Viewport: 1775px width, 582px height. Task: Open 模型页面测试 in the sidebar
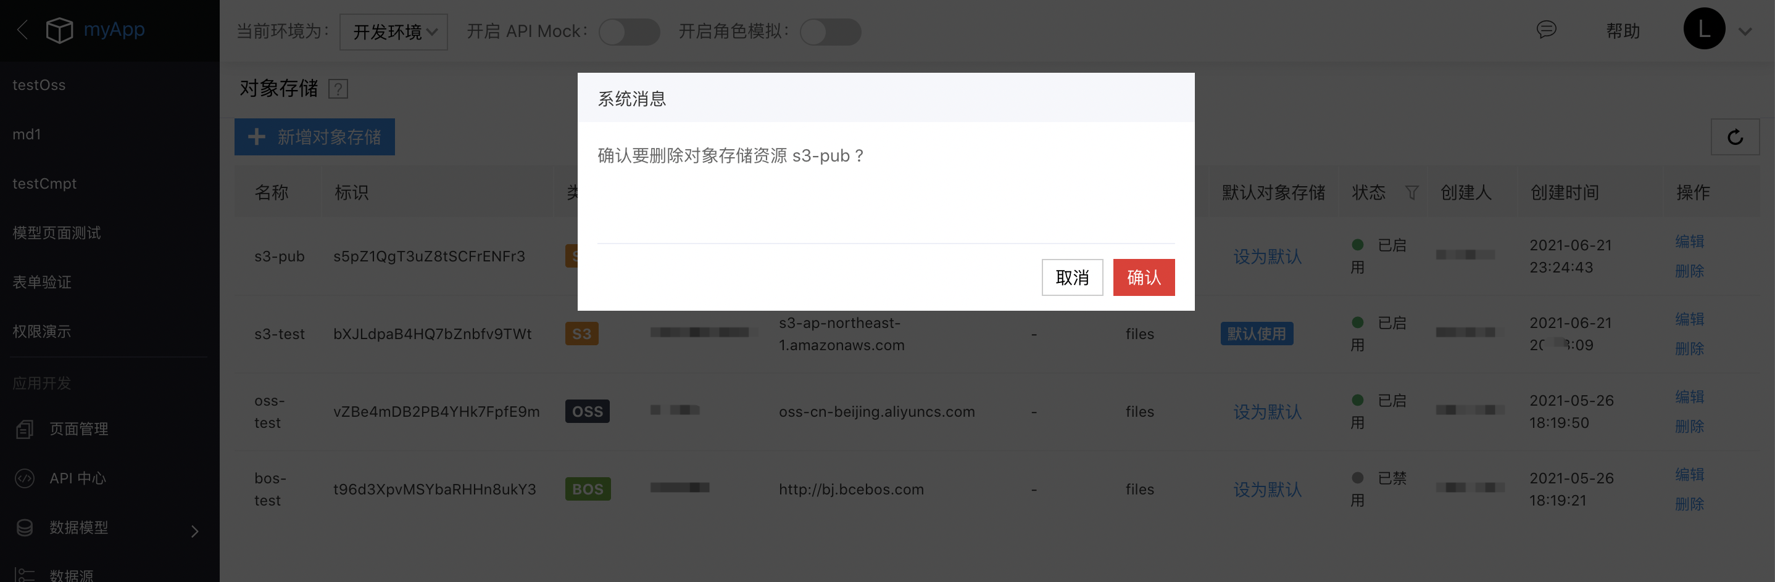pyautogui.click(x=57, y=233)
